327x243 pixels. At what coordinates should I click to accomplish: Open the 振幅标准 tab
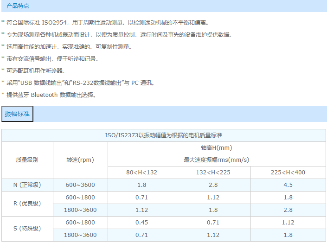[17, 114]
